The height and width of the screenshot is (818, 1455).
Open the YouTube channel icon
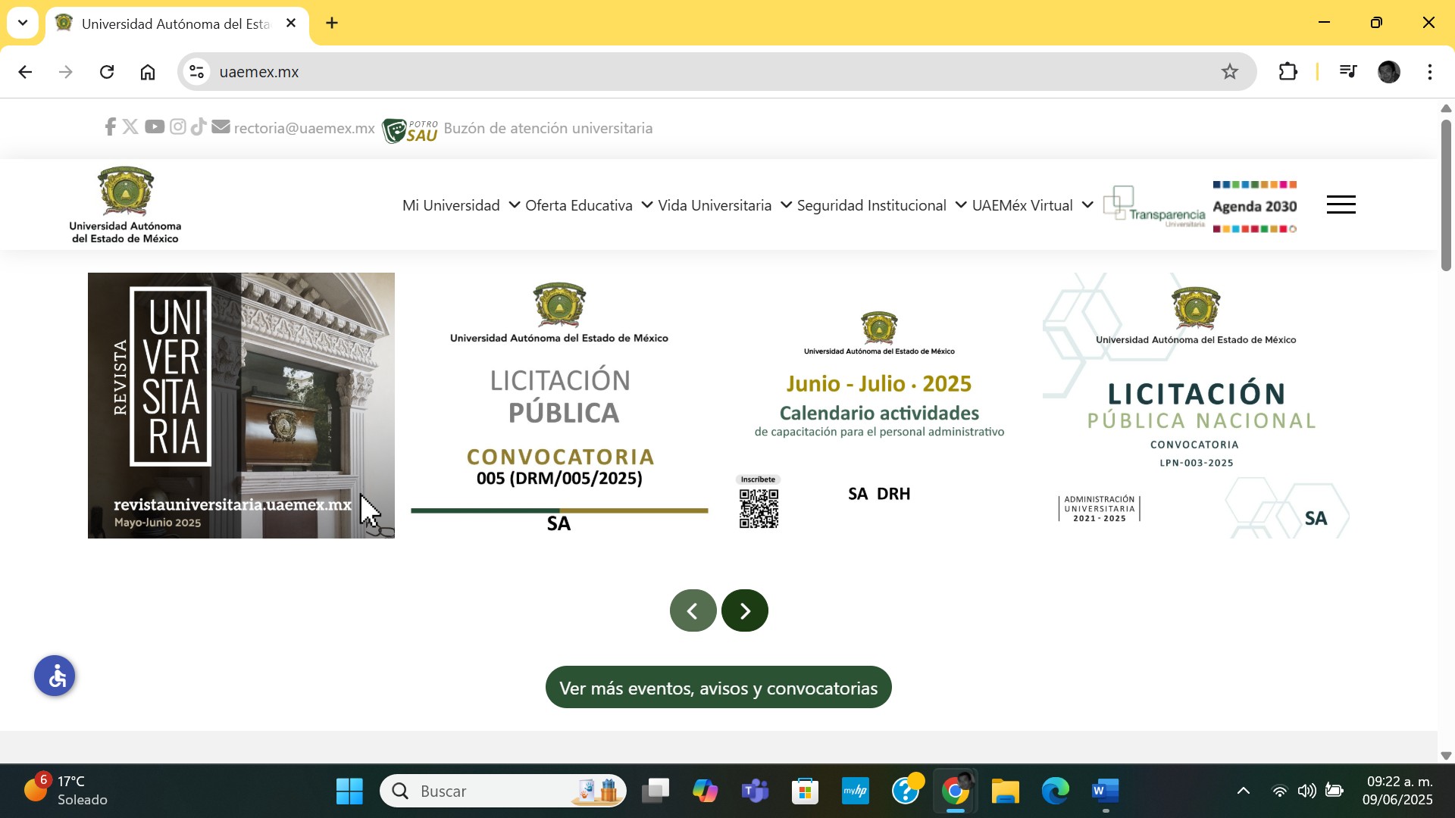click(x=154, y=127)
